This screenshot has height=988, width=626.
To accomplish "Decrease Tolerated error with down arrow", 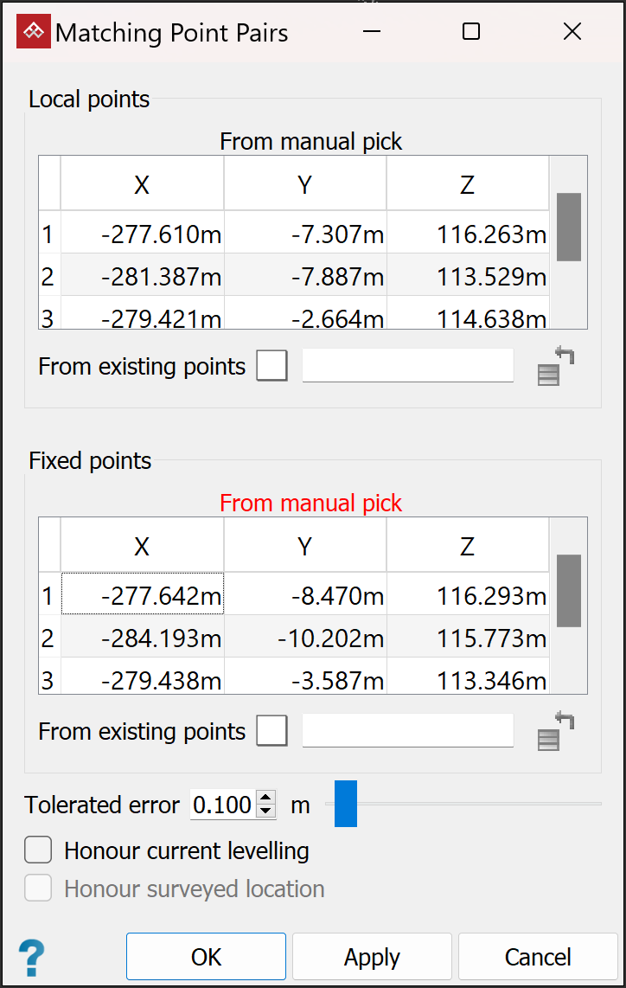I will pos(267,812).
